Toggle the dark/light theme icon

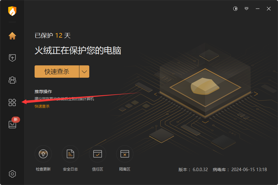tap(235, 9)
